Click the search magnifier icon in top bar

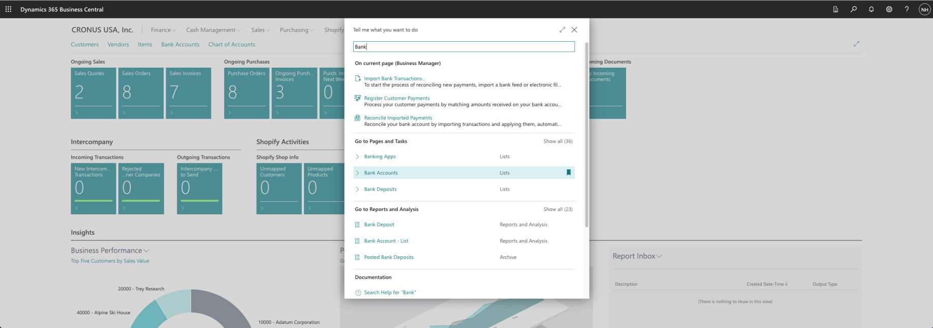pos(854,9)
